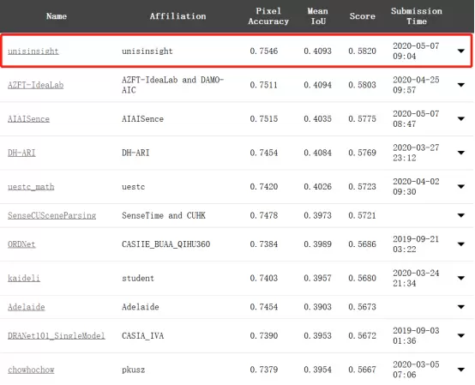Open the Adelaide entry link
The width and height of the screenshot is (475, 385).
[26, 307]
